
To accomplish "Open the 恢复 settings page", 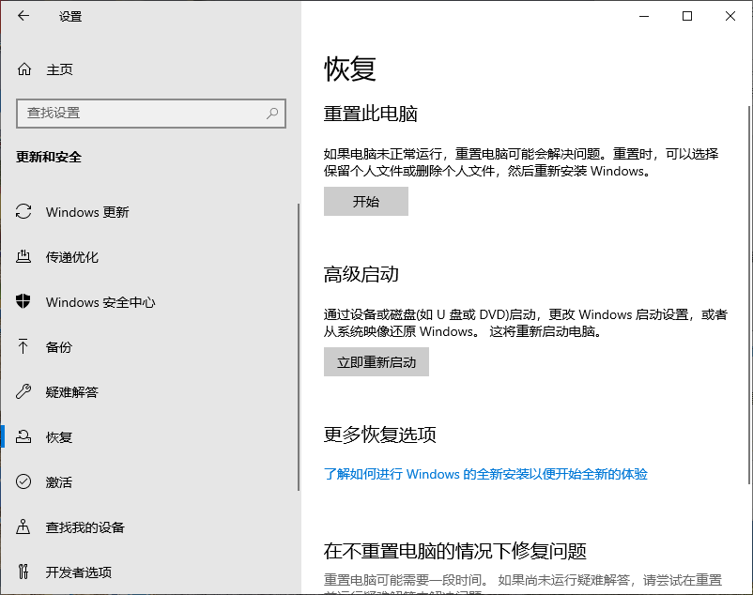I will coord(59,437).
